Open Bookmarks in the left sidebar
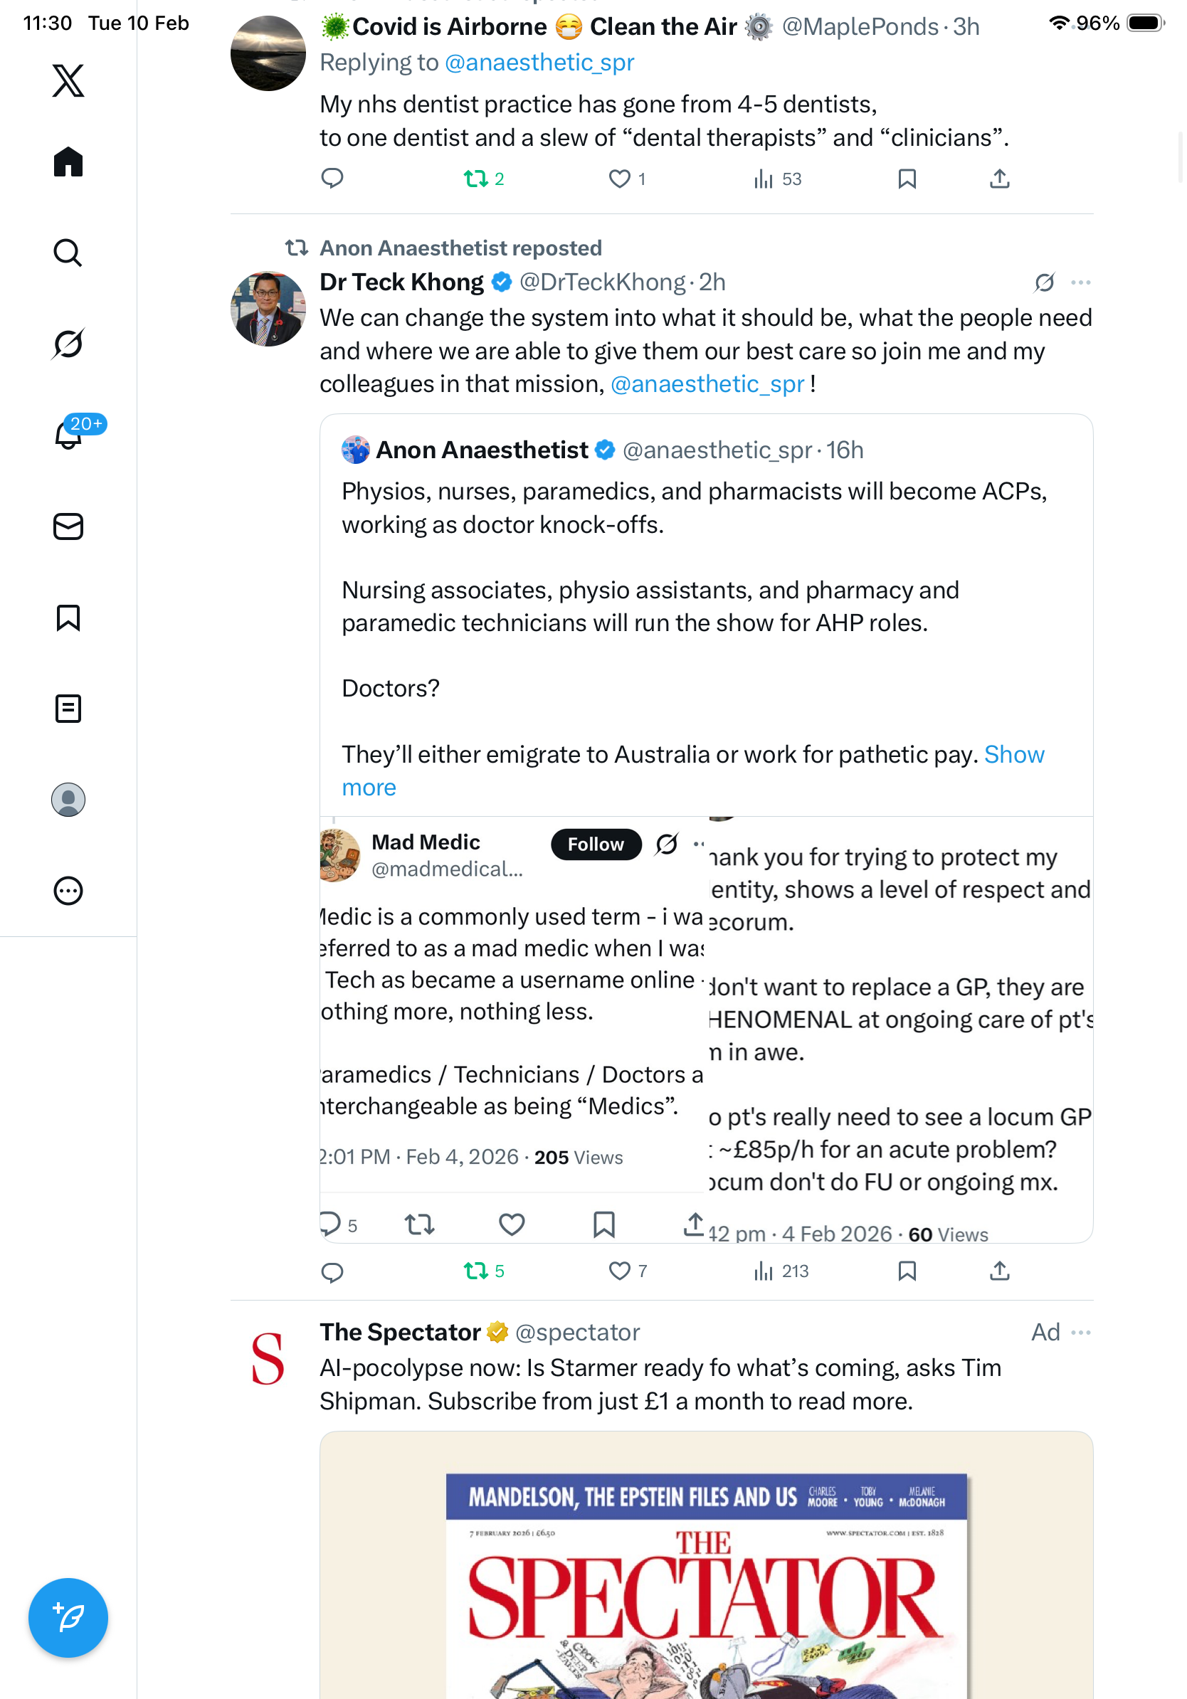Image resolution: width=1187 pixels, height=1699 pixels. [x=68, y=618]
